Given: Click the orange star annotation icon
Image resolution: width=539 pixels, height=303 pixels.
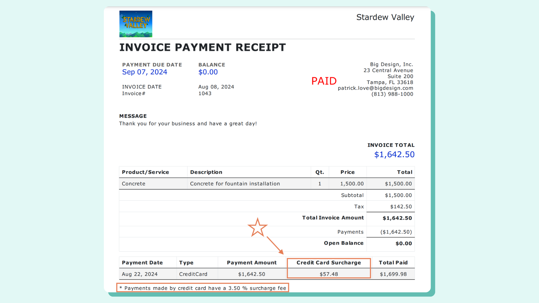Looking at the screenshot, I should (257, 228).
